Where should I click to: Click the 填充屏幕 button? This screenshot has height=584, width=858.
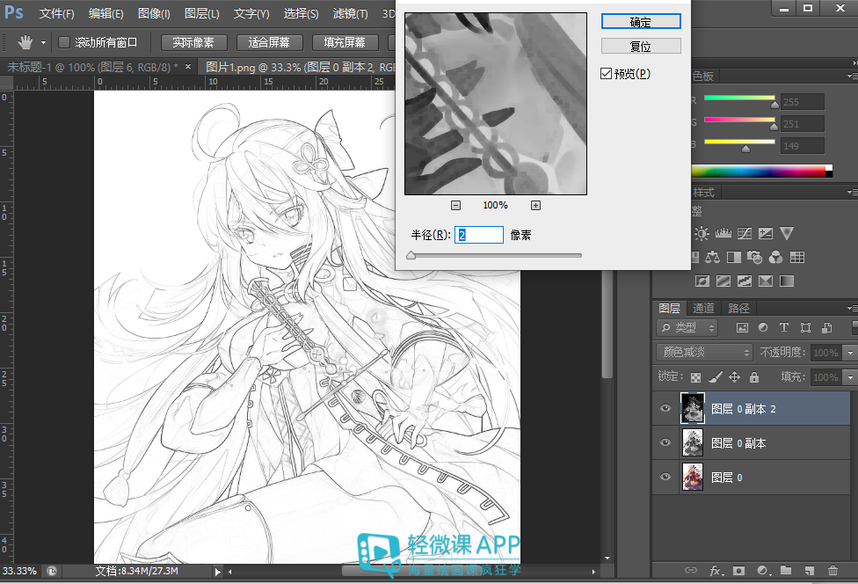click(345, 42)
